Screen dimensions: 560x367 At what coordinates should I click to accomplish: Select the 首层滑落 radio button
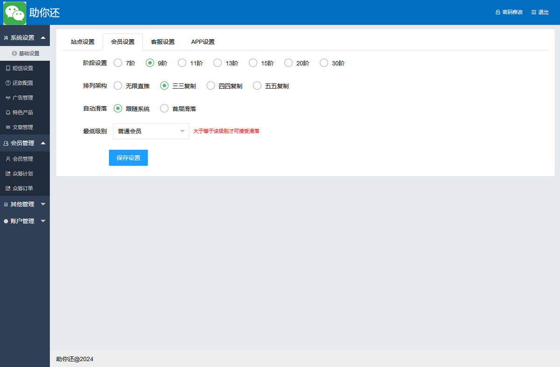[x=164, y=109]
